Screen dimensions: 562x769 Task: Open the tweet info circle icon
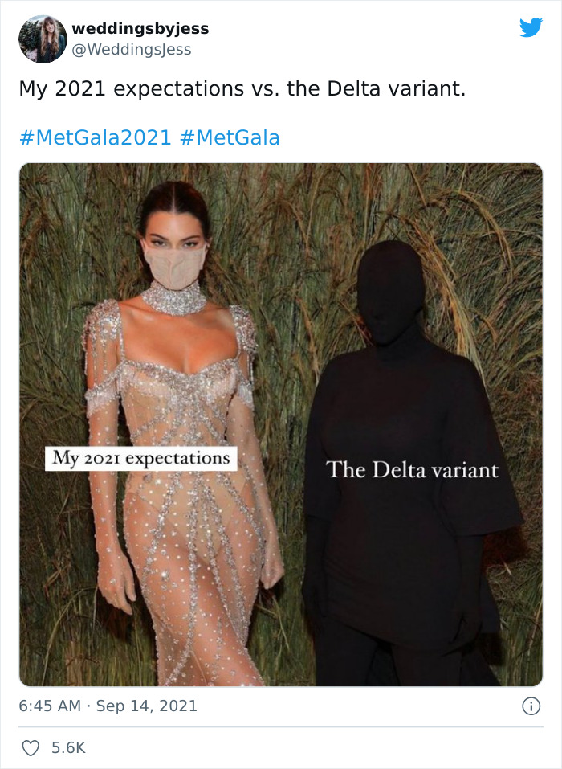coord(531,706)
